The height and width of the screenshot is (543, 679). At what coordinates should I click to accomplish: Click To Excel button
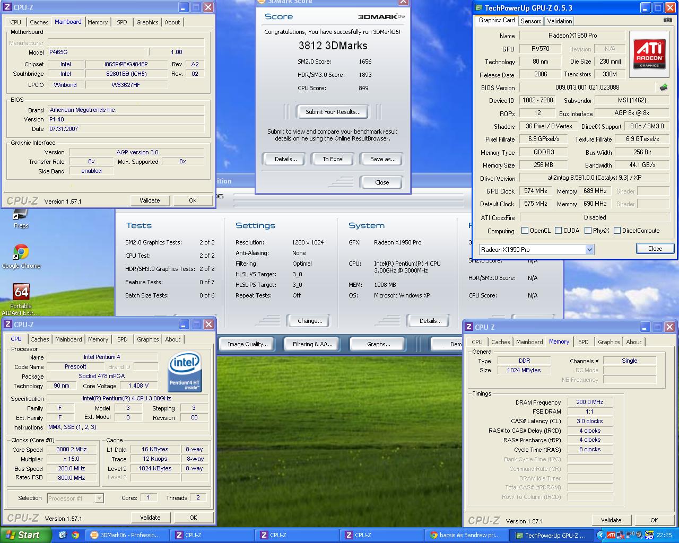(333, 159)
